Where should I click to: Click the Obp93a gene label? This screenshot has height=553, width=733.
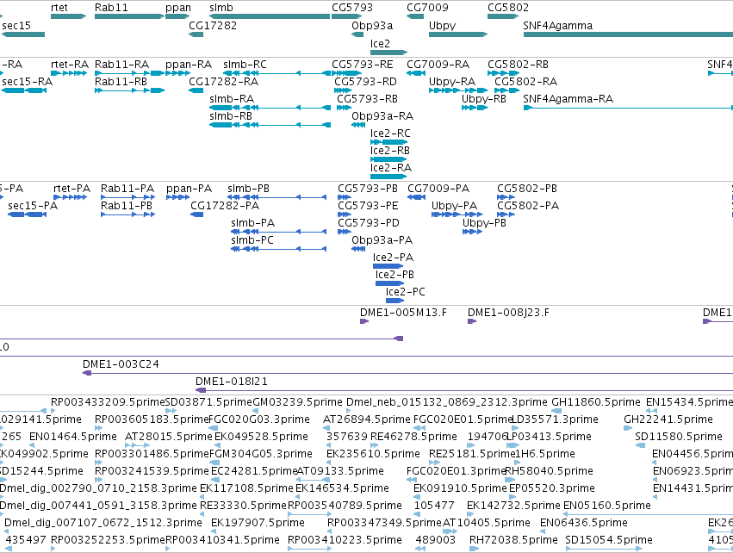(x=372, y=25)
